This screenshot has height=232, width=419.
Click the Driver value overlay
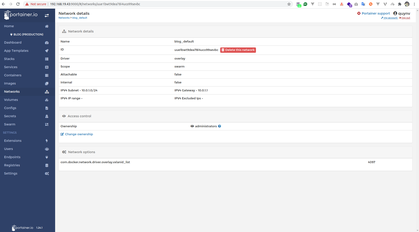(180, 59)
